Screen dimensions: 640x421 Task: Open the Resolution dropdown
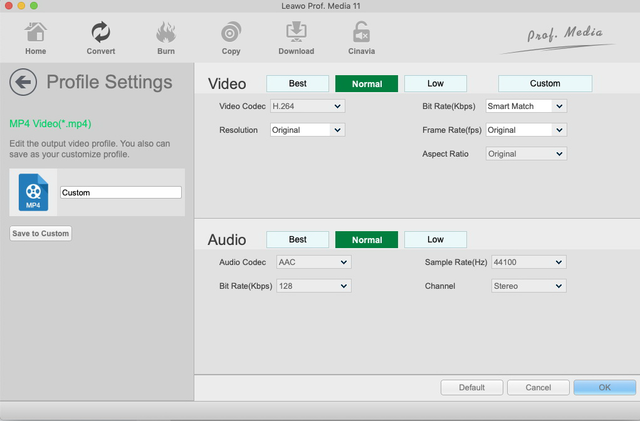307,130
